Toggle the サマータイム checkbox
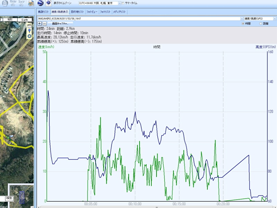Screen dimensions: 277x208 click(123, 3)
